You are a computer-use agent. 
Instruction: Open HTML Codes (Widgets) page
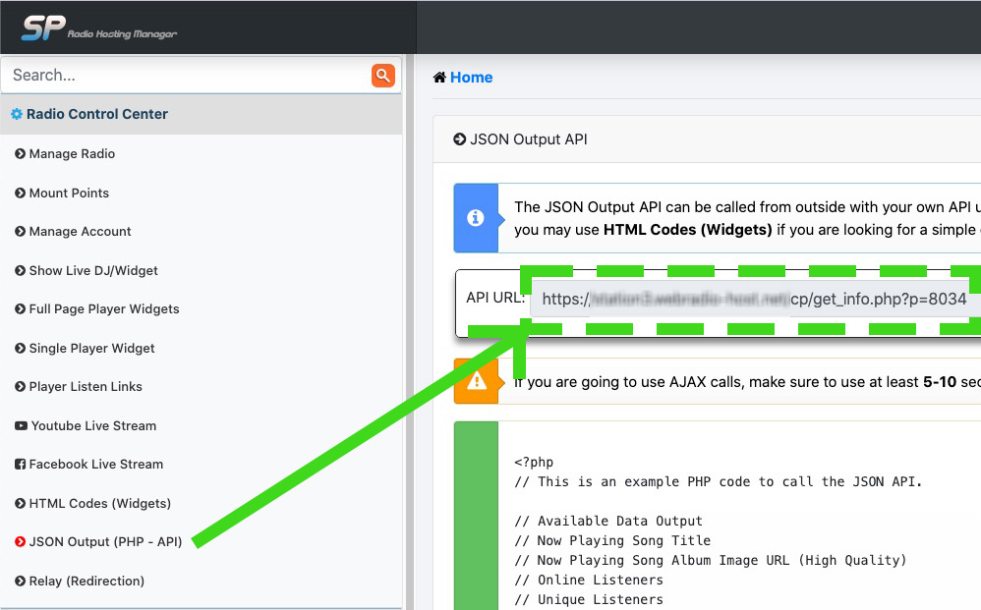[x=99, y=504]
